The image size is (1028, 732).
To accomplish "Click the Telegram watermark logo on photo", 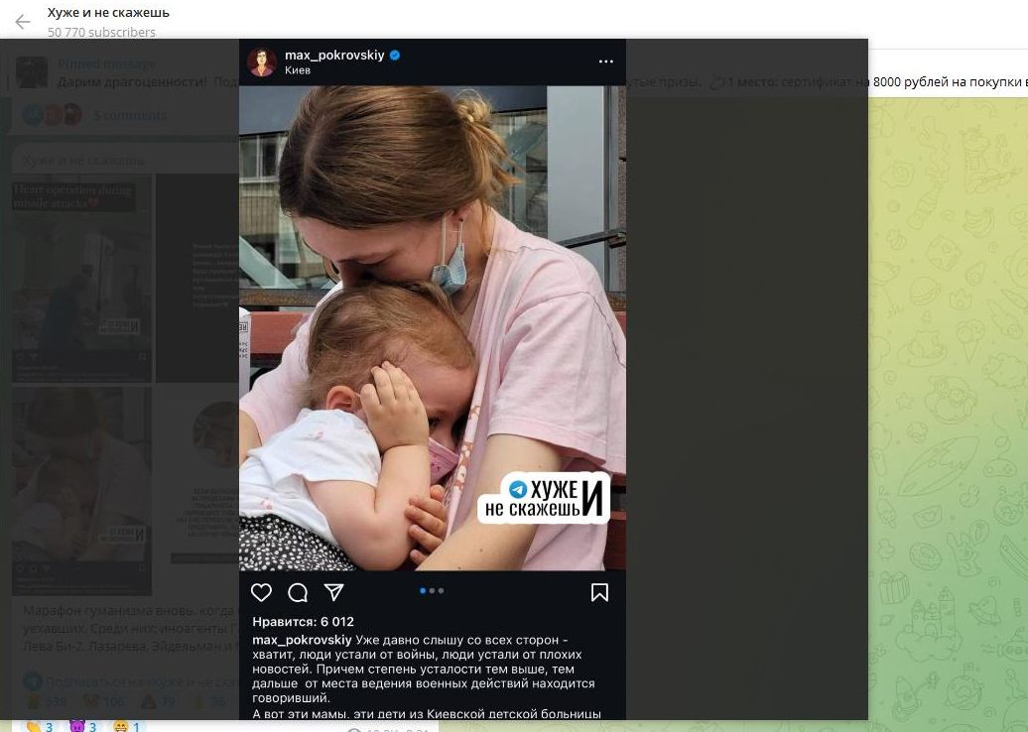I will 517,490.
